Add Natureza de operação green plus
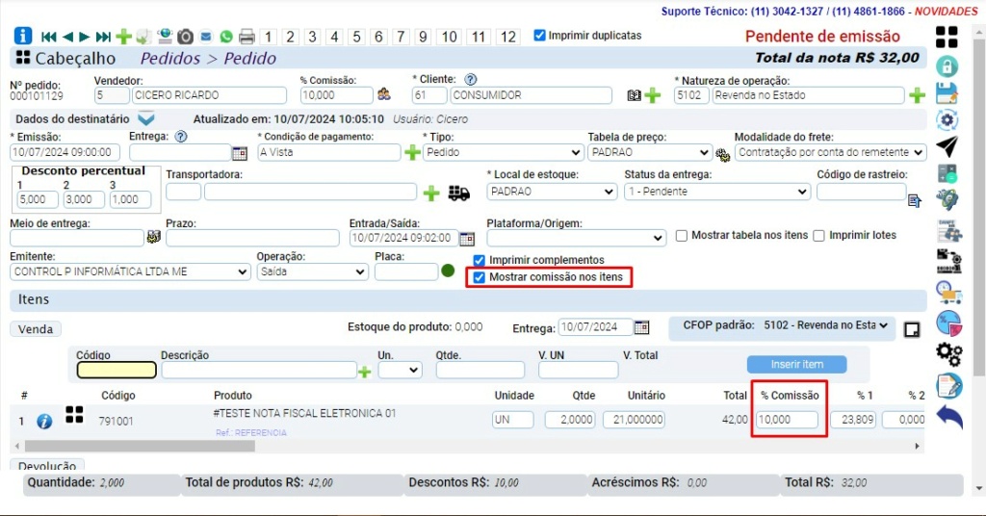Screen dimensions: 986x516 [917, 95]
